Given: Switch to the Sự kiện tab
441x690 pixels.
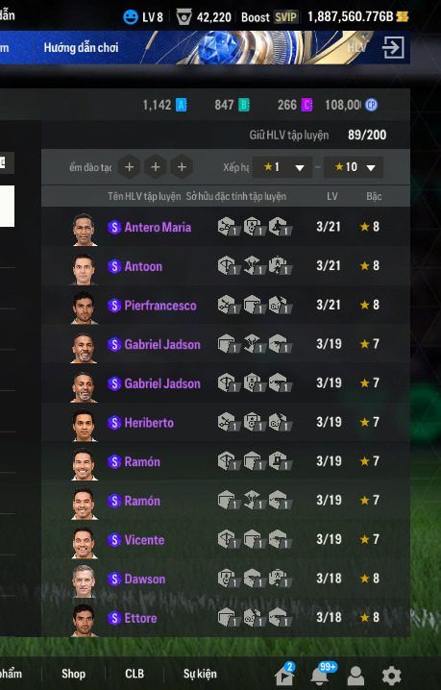Looking at the screenshot, I should [200, 674].
